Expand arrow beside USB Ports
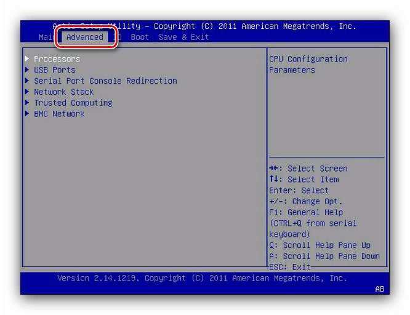 [x=27, y=70]
